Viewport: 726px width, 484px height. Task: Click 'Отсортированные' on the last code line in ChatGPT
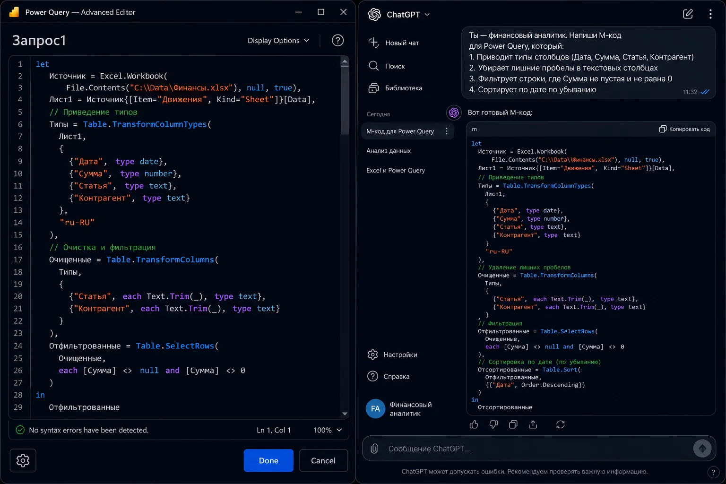[x=505, y=407]
